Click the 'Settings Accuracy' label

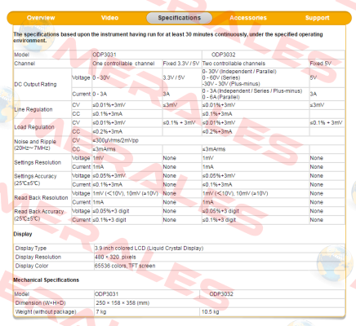click(x=35, y=176)
